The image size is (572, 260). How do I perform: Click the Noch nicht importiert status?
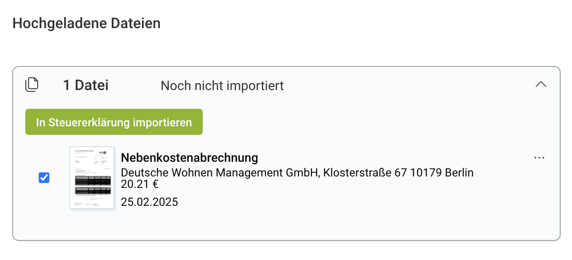[222, 86]
